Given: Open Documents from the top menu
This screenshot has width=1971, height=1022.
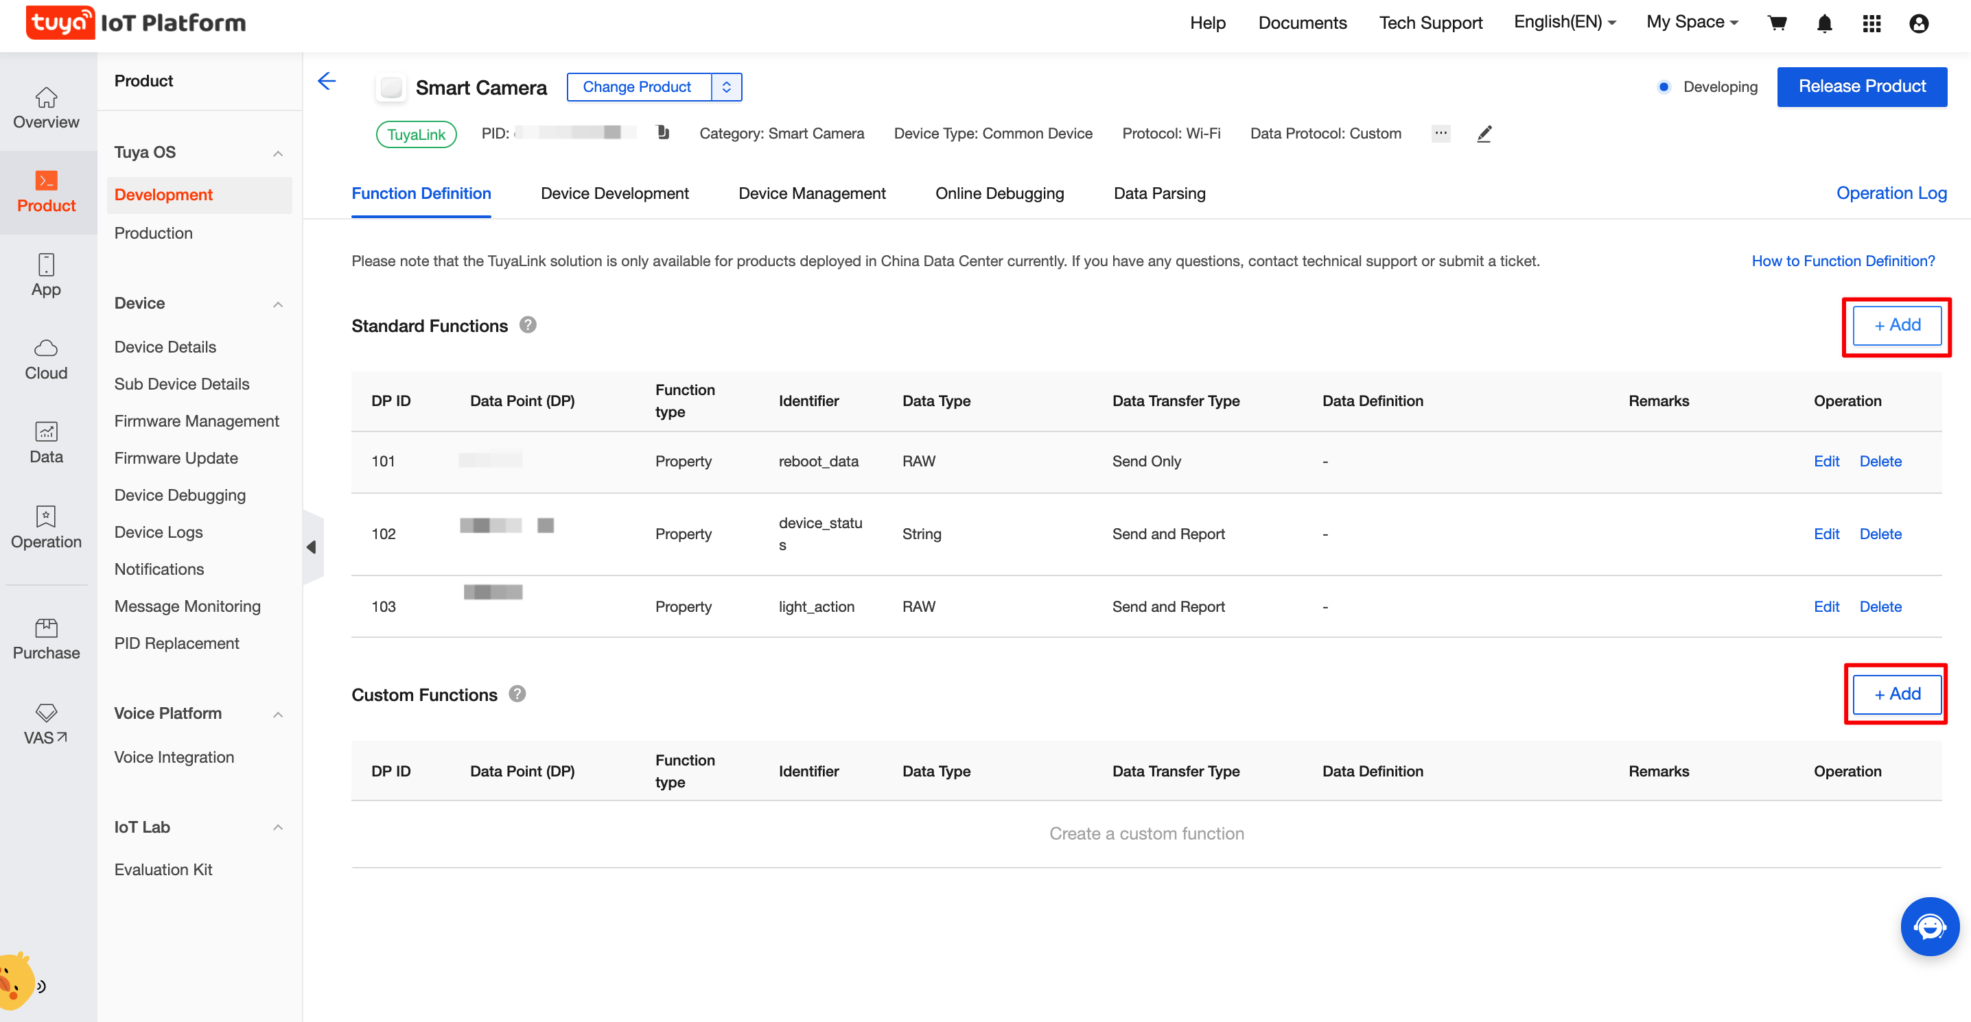Looking at the screenshot, I should point(1303,23).
